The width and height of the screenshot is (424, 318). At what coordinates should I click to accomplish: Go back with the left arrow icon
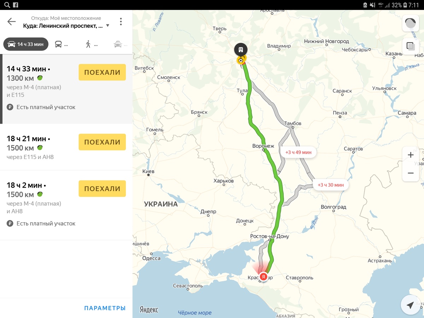tap(12, 22)
